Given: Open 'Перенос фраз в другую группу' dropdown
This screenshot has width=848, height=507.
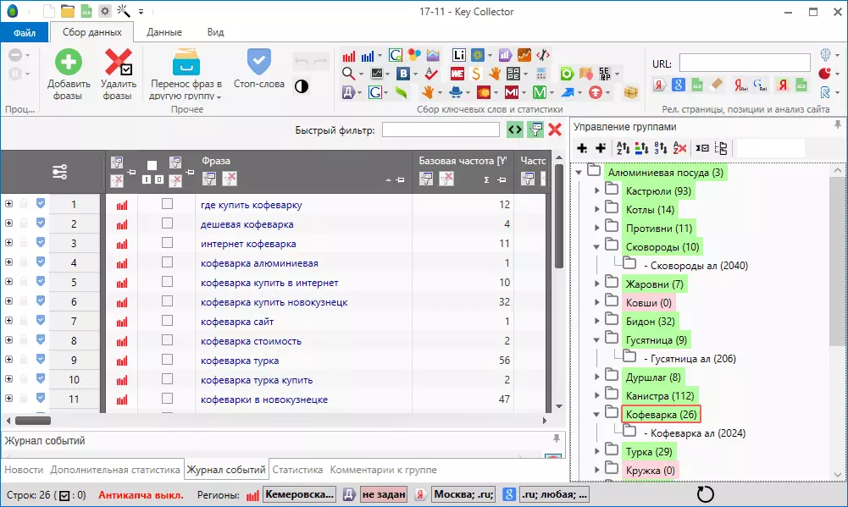Looking at the screenshot, I should coord(186,91).
